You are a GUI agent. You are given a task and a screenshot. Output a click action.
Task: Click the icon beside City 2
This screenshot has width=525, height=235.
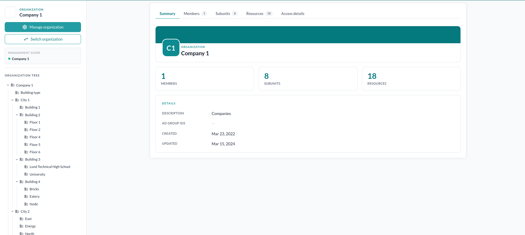point(17,211)
